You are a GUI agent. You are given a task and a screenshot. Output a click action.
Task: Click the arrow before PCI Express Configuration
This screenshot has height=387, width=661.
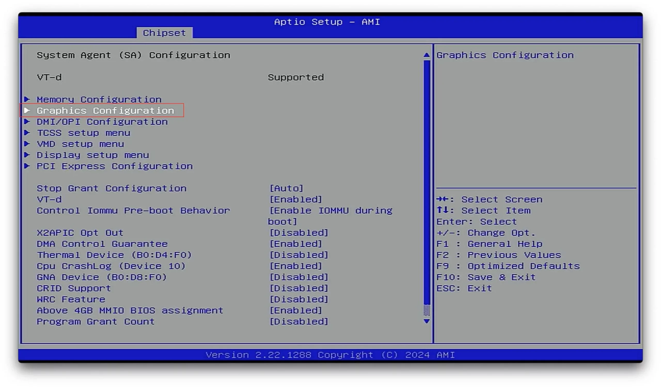(27, 166)
